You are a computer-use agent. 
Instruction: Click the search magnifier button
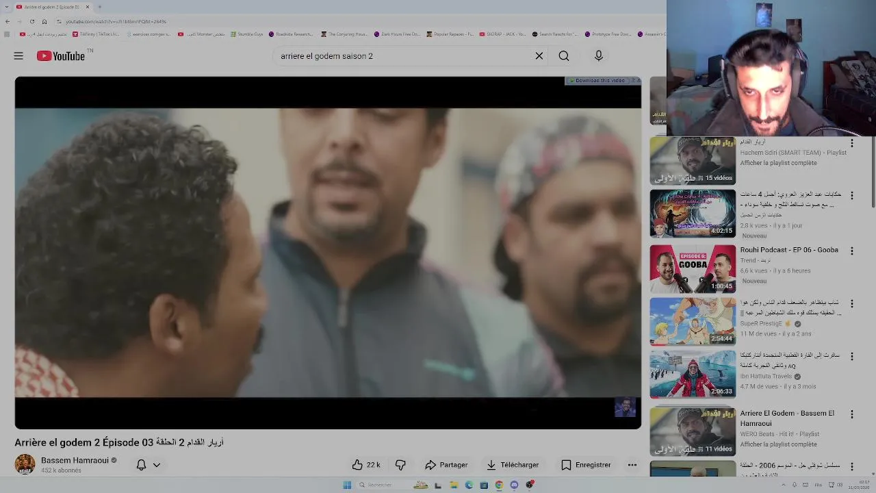pos(564,56)
